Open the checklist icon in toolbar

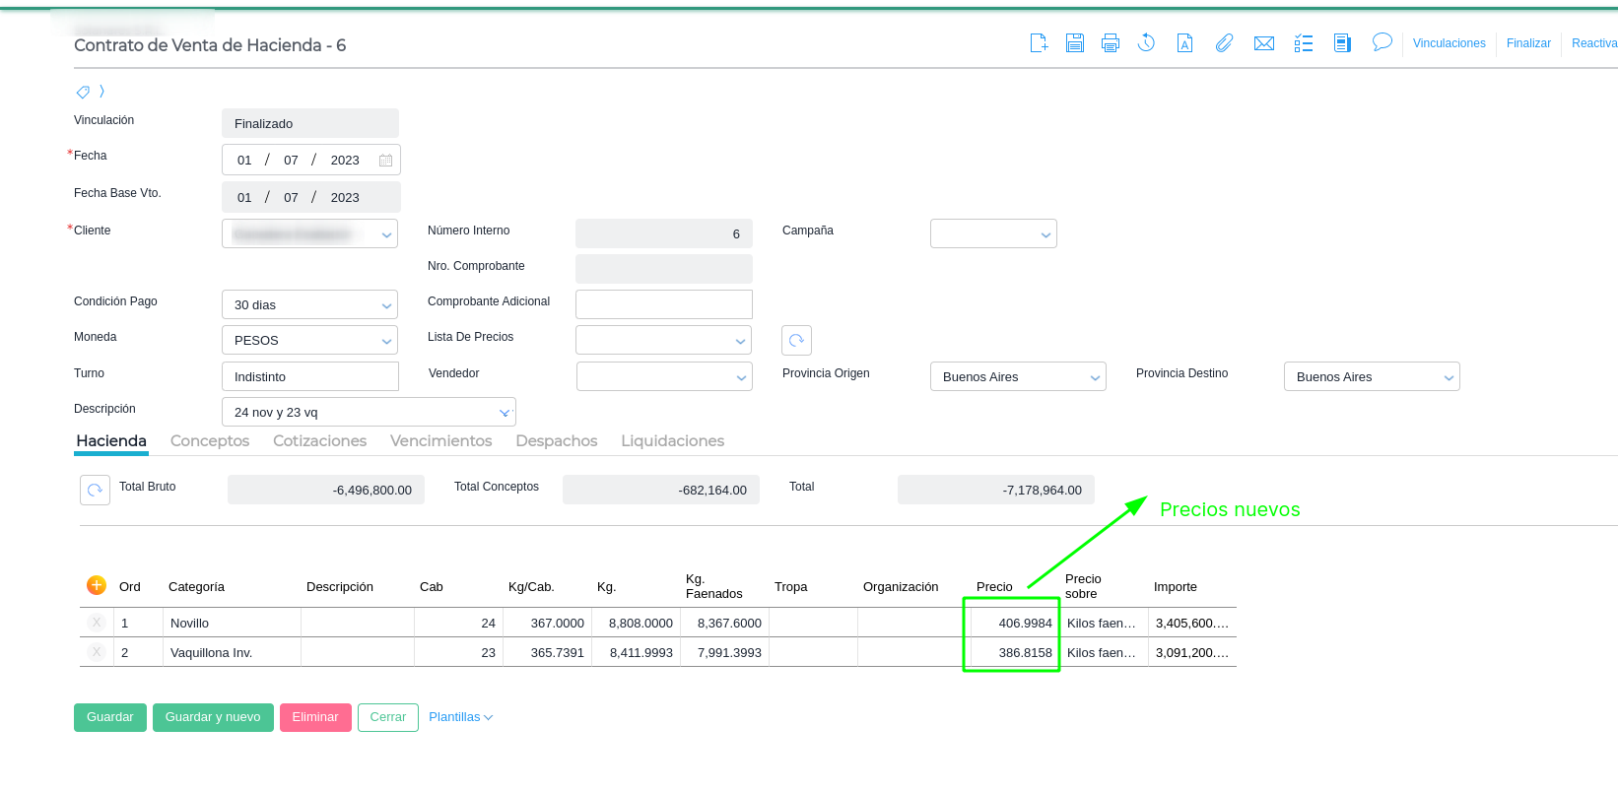(1304, 43)
